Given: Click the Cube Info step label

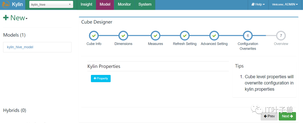Looking at the screenshot, I should pyautogui.click(x=94, y=44).
